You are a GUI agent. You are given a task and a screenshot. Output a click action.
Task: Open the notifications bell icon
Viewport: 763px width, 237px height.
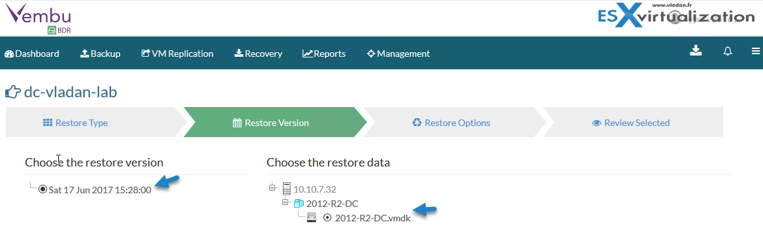pyautogui.click(x=728, y=52)
